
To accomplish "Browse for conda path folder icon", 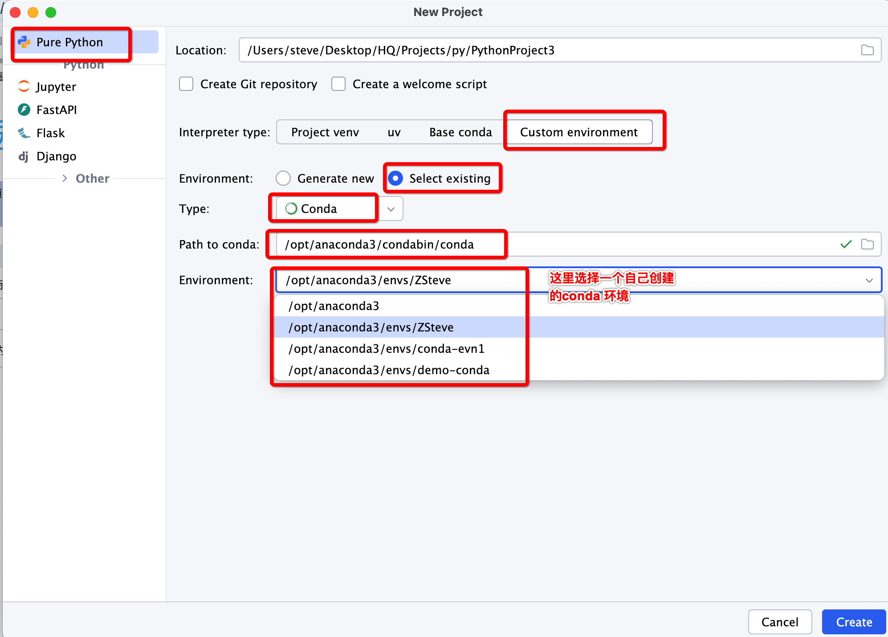I will [867, 245].
